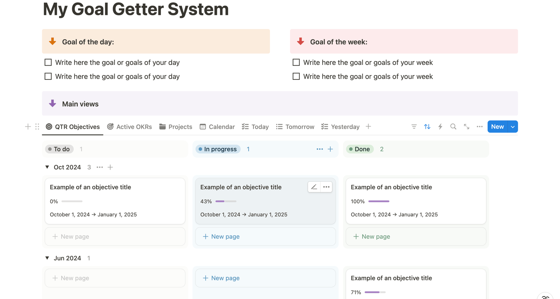Viewport: 560px width, 299px height.
Task: Open the dropdown arrow beside New button
Action: pos(513,127)
